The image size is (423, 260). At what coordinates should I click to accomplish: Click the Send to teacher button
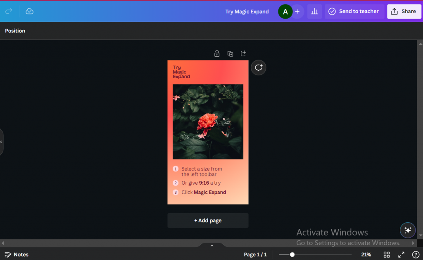[x=354, y=12]
